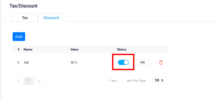Select the Fall name cell
Viewport: 216px width, 101px height.
(x=26, y=63)
